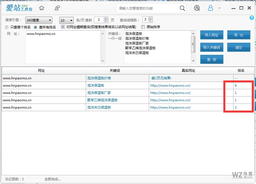
Task: Click the home icon in the top toolbar
Action: tap(42, 8)
